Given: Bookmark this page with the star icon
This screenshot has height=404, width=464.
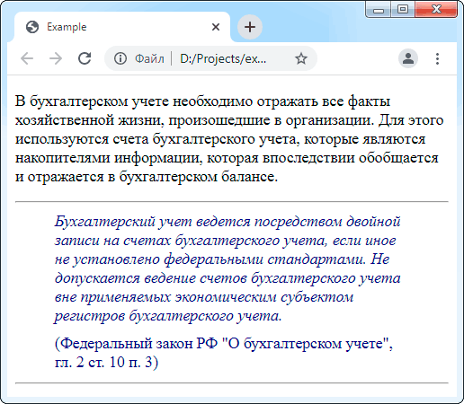Looking at the screenshot, I should (x=301, y=58).
